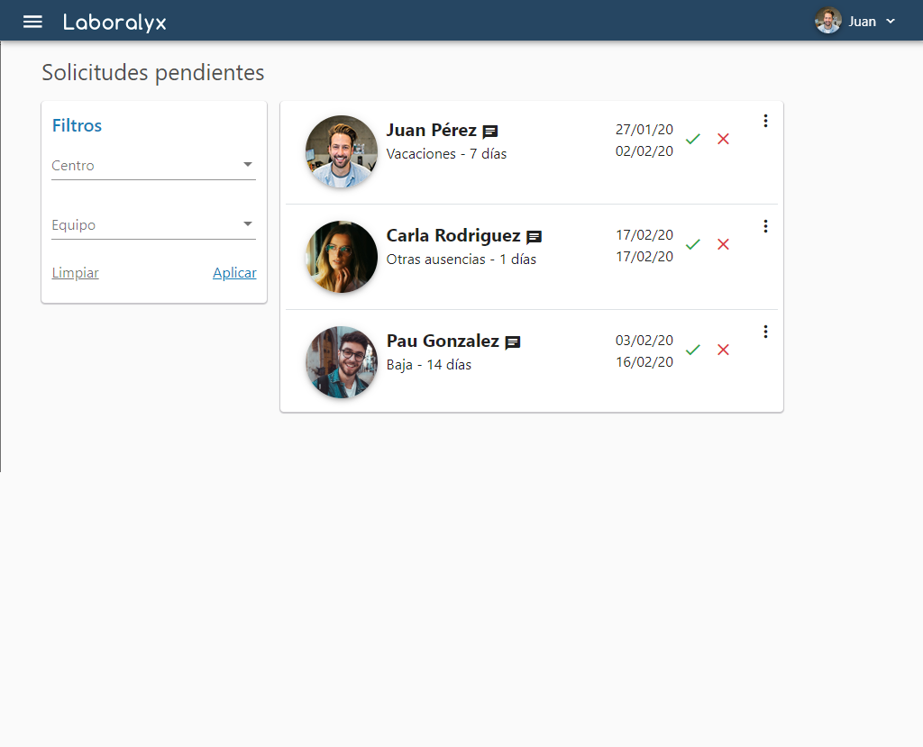Viewport: 923px width, 747px height.
Task: Click the Limpiar link
Action: 76,272
